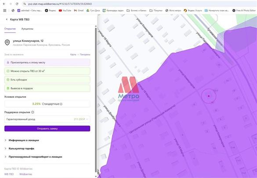Click the location pin icon beside улица Коммунаров, 12
The image size is (257, 178).
tap(7, 43)
